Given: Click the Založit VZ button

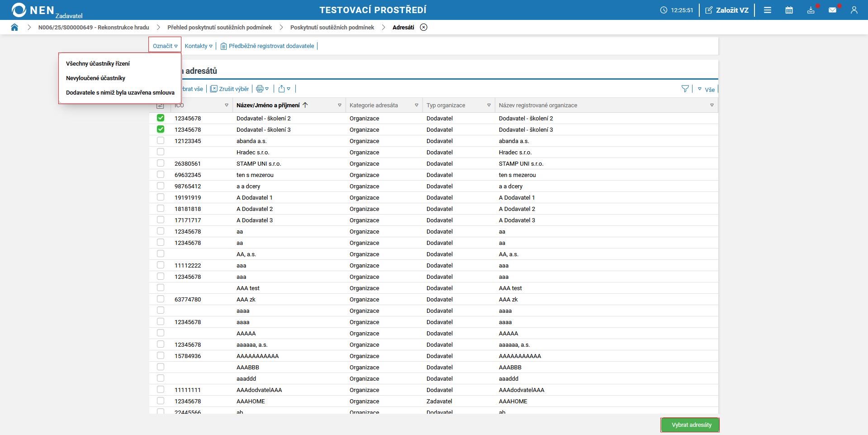Looking at the screenshot, I should pyautogui.click(x=727, y=10).
